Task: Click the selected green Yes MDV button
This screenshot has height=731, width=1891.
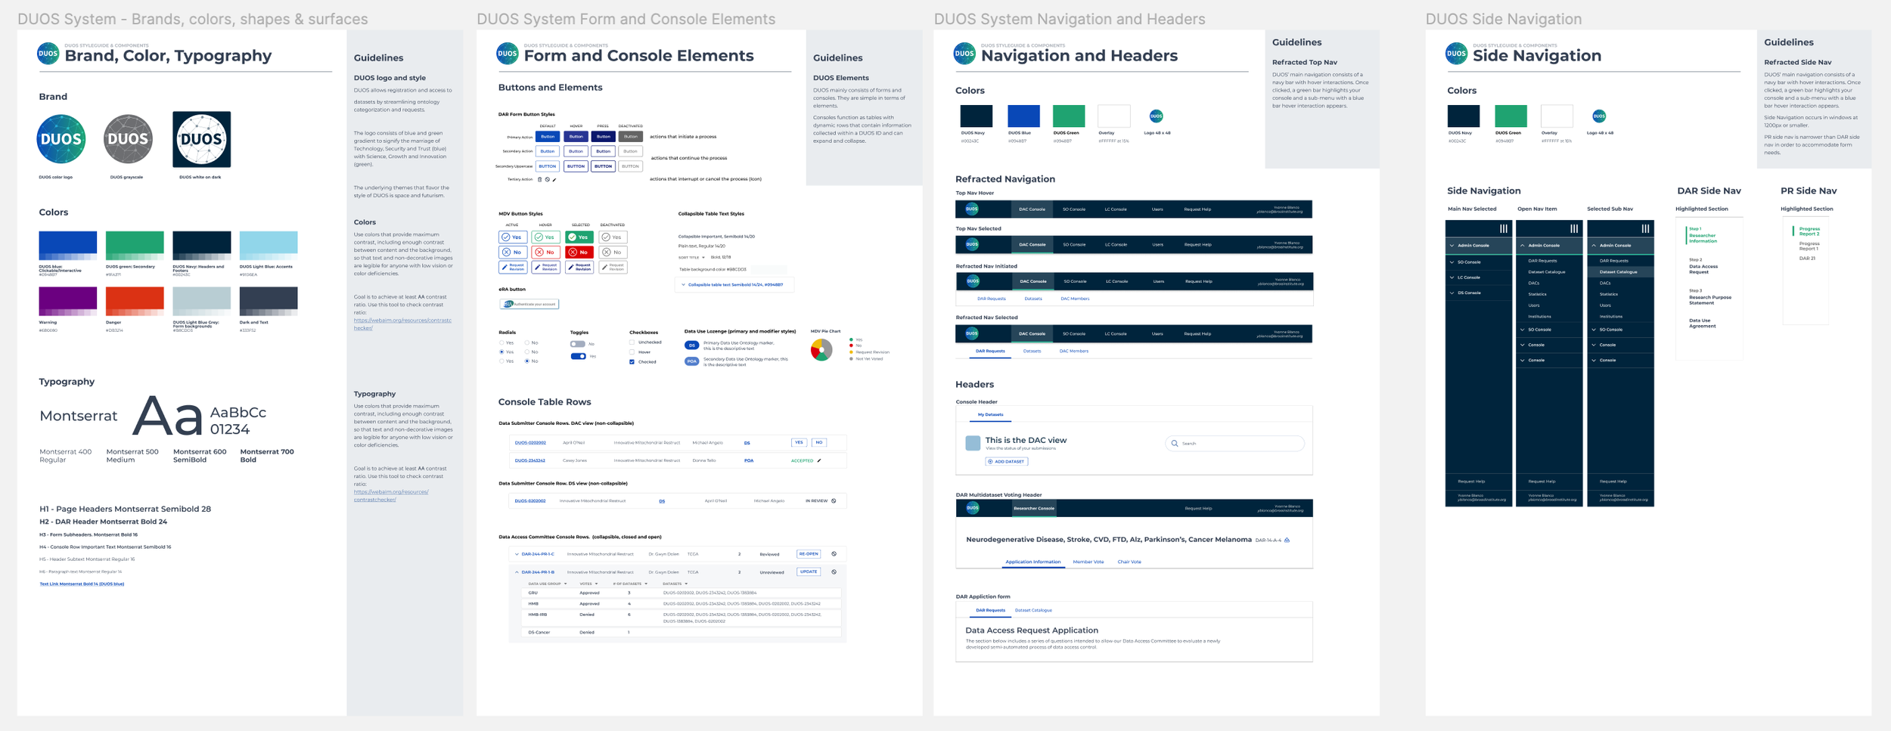Action: click(x=579, y=237)
